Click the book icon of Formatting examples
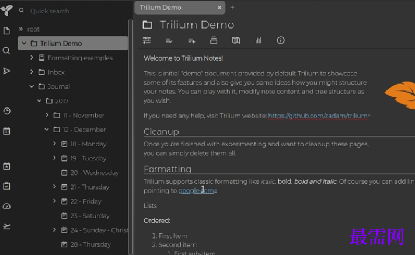This screenshot has width=415, height=255. (x=41, y=58)
